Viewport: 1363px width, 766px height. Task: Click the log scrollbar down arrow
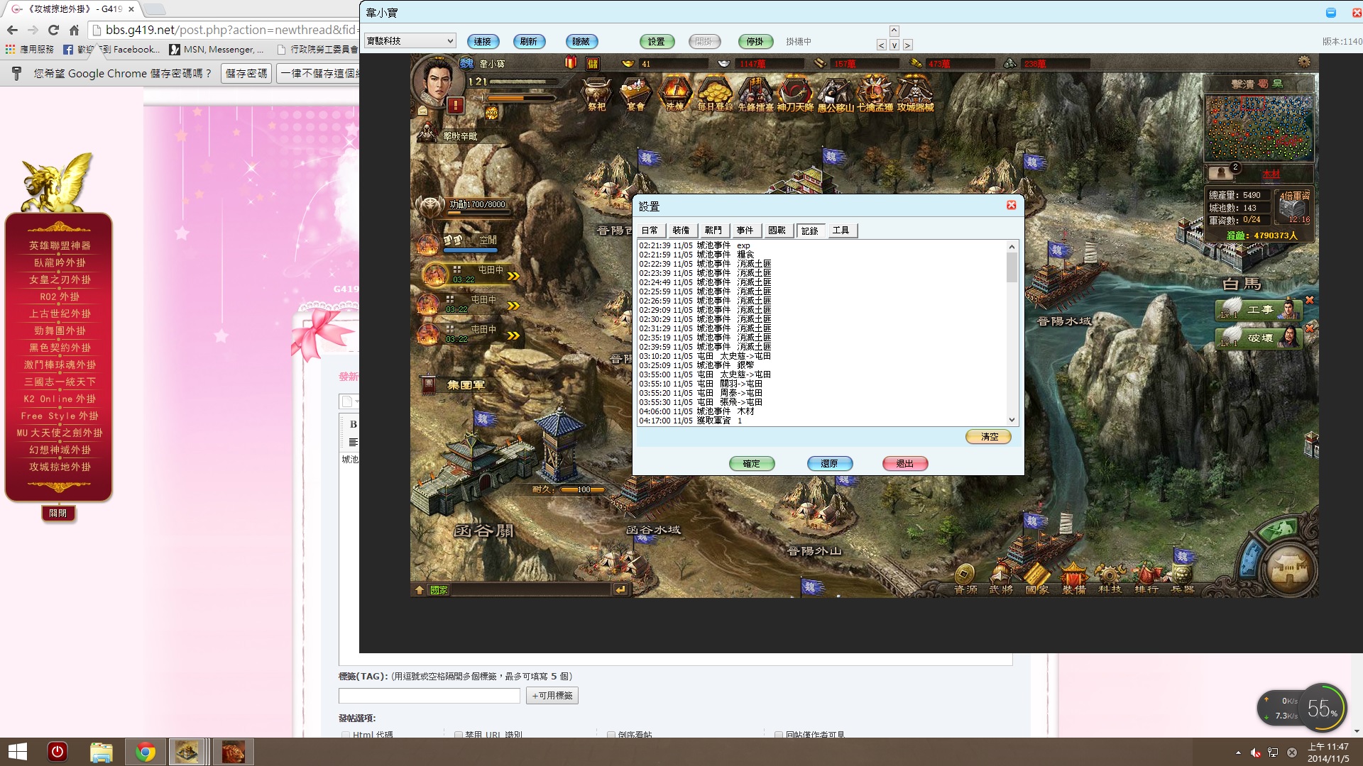point(1012,420)
